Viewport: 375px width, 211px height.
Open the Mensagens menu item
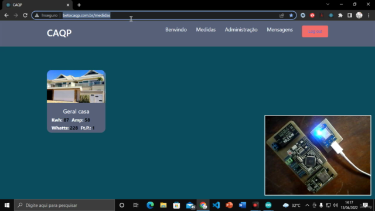point(280,30)
